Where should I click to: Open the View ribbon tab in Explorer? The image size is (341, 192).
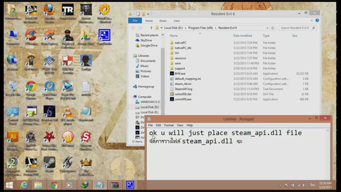(177, 21)
